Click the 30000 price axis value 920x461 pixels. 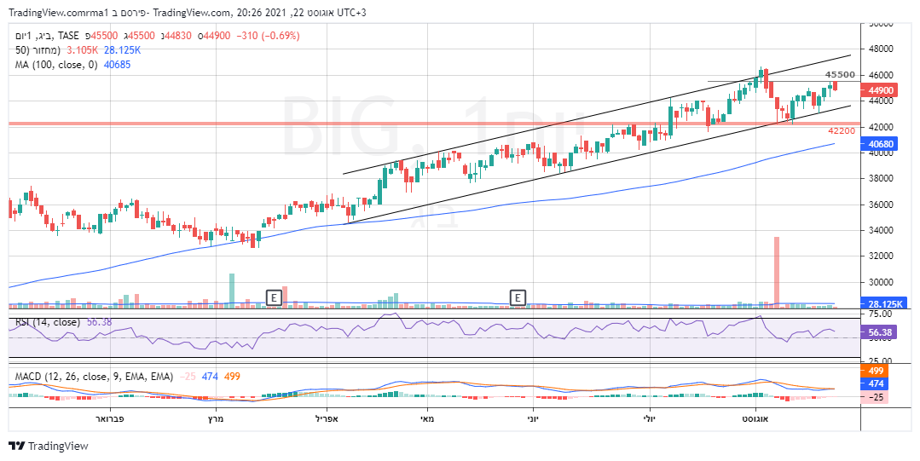point(880,282)
